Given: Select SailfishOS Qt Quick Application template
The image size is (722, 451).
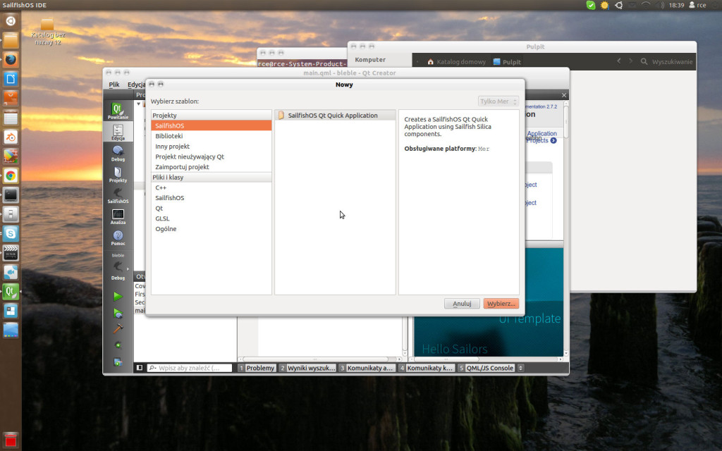Looking at the screenshot, I should (332, 116).
